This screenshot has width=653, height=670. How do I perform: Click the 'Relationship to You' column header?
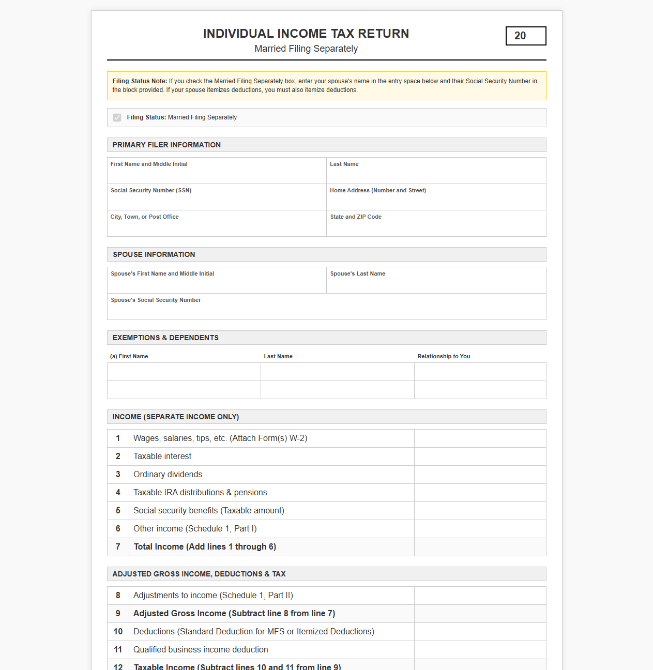[x=444, y=356]
